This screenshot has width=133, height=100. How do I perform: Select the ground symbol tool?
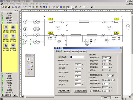tap(32, 62)
